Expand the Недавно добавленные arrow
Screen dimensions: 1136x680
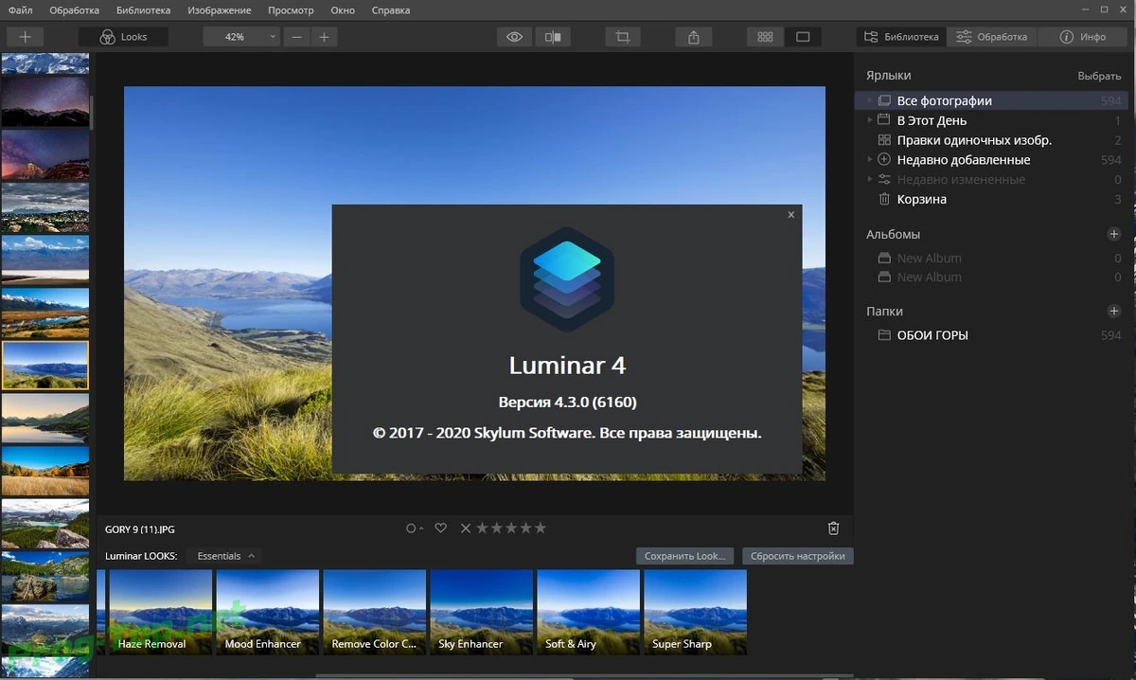click(x=869, y=160)
